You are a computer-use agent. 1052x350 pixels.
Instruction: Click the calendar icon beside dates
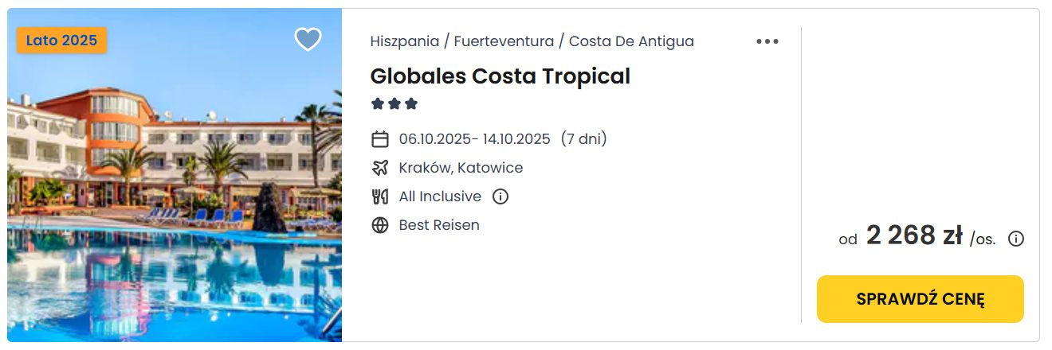tap(380, 139)
